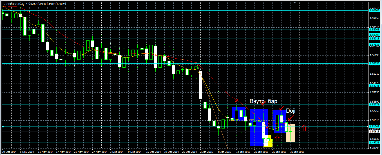Select the 1.56053 horizontal line price label

pyautogui.click(x=375, y=63)
